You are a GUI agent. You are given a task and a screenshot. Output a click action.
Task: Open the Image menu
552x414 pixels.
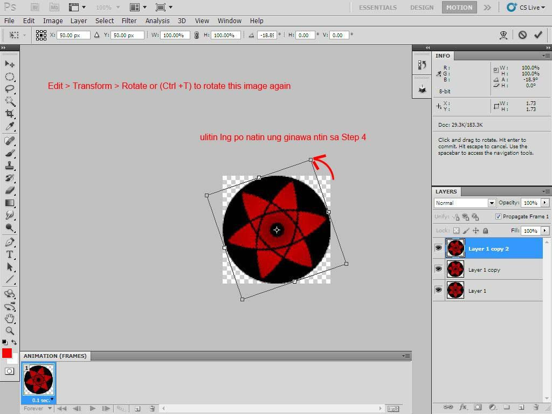pos(53,21)
